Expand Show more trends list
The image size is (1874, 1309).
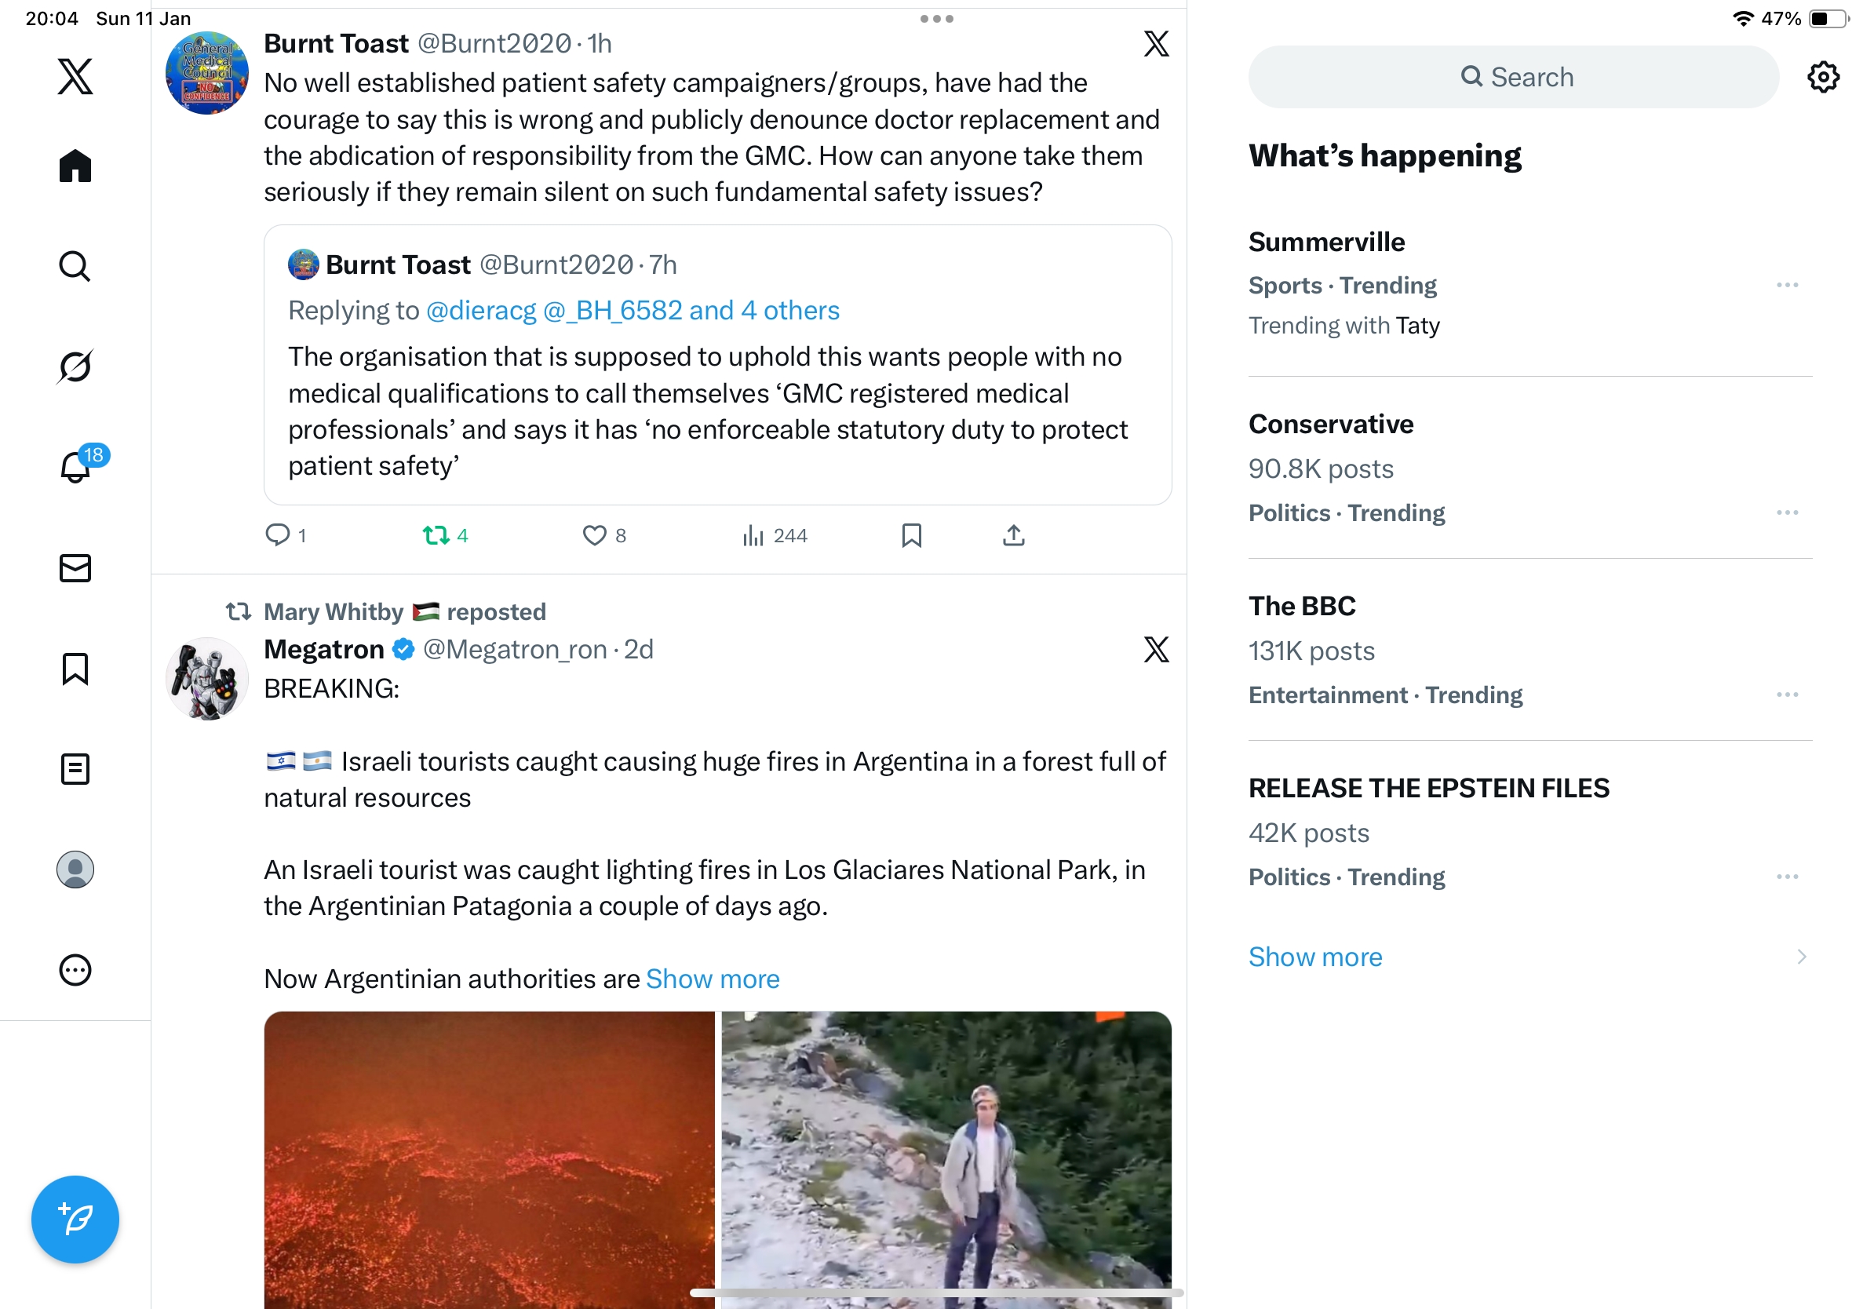[1315, 957]
